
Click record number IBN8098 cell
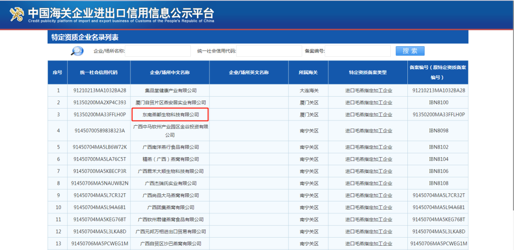pos(438,130)
